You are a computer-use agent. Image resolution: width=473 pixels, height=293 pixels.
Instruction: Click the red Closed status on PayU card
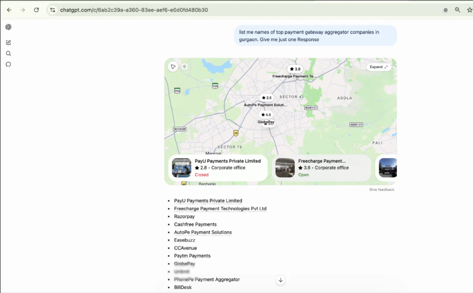201,175
